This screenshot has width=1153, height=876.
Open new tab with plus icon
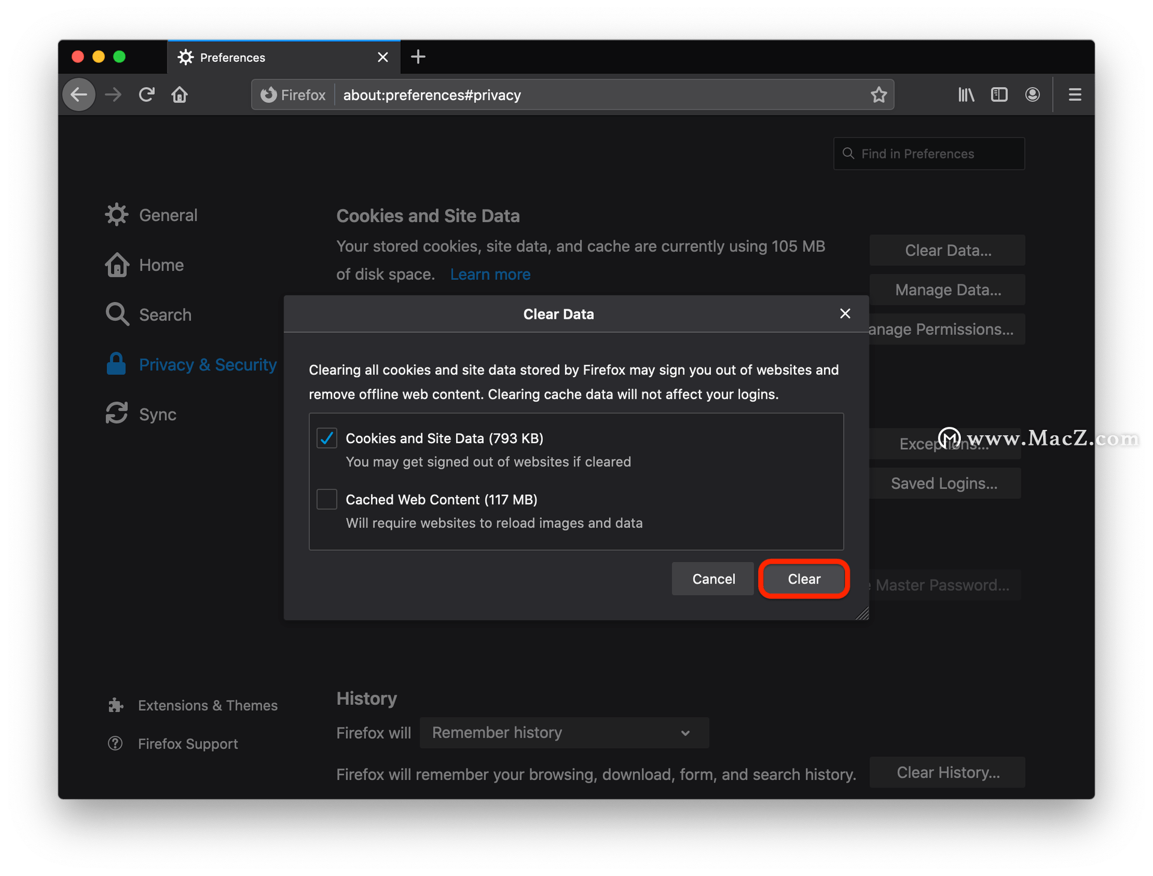[418, 57]
